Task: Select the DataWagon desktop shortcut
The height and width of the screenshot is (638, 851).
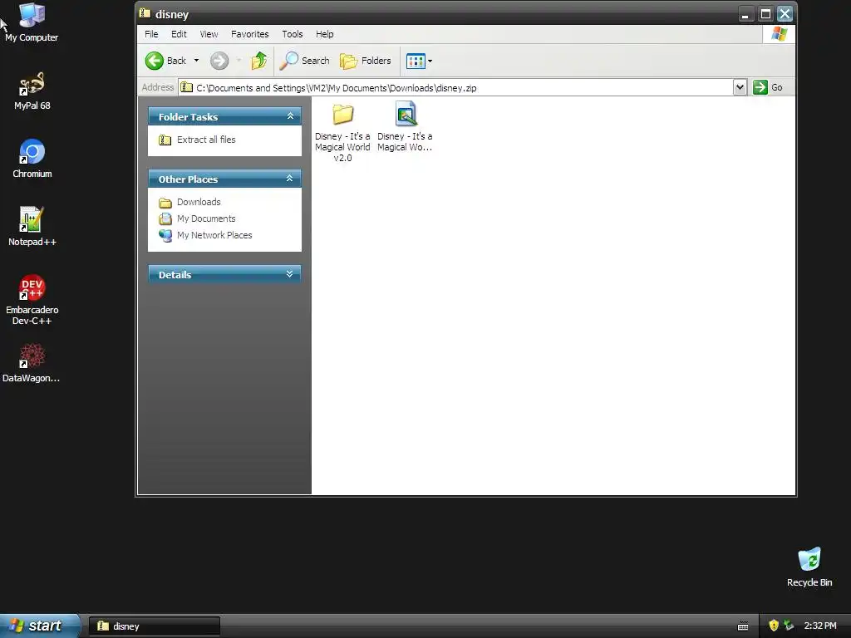Action: (x=32, y=363)
